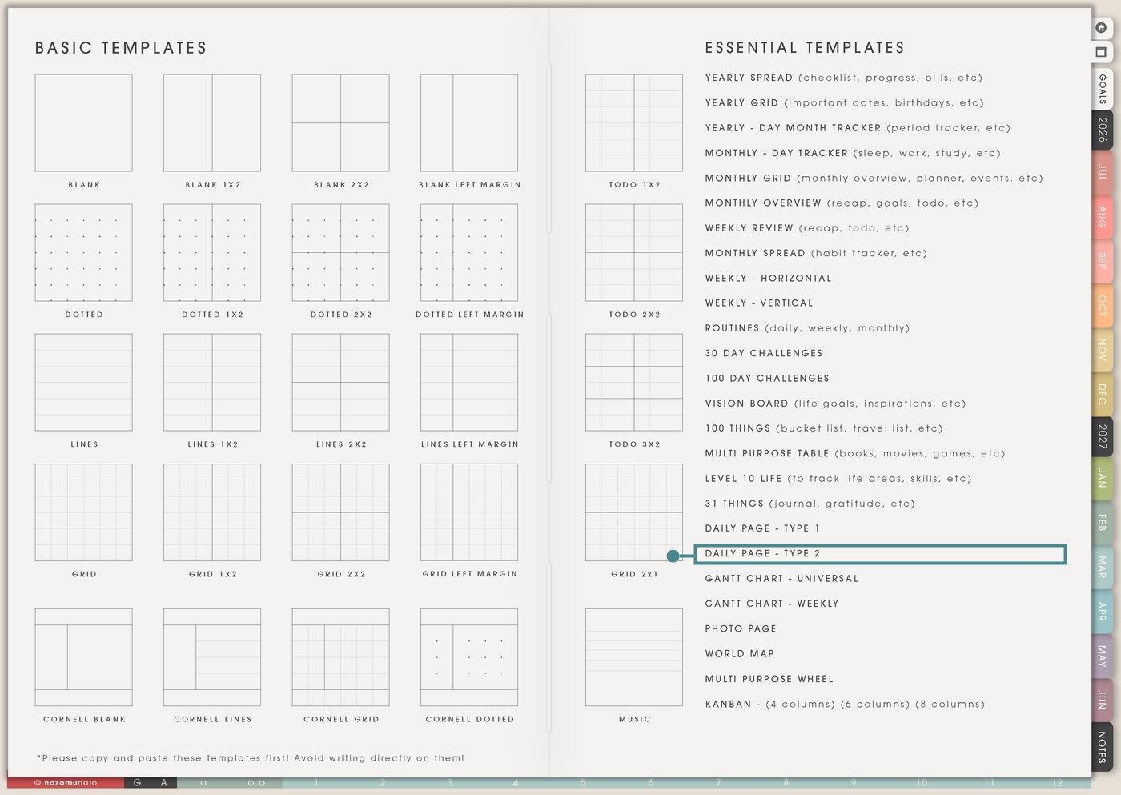Go to MONTHLY - DAY TRACKER template

[853, 153]
